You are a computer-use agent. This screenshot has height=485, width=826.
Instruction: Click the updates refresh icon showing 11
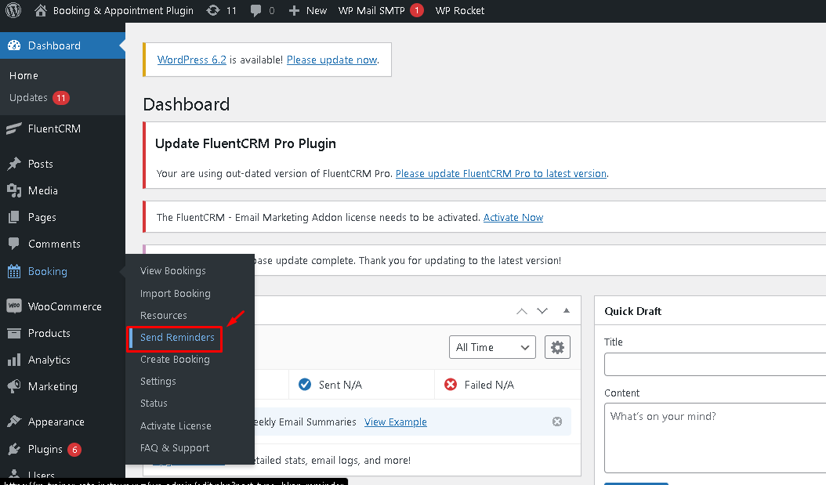tap(213, 10)
